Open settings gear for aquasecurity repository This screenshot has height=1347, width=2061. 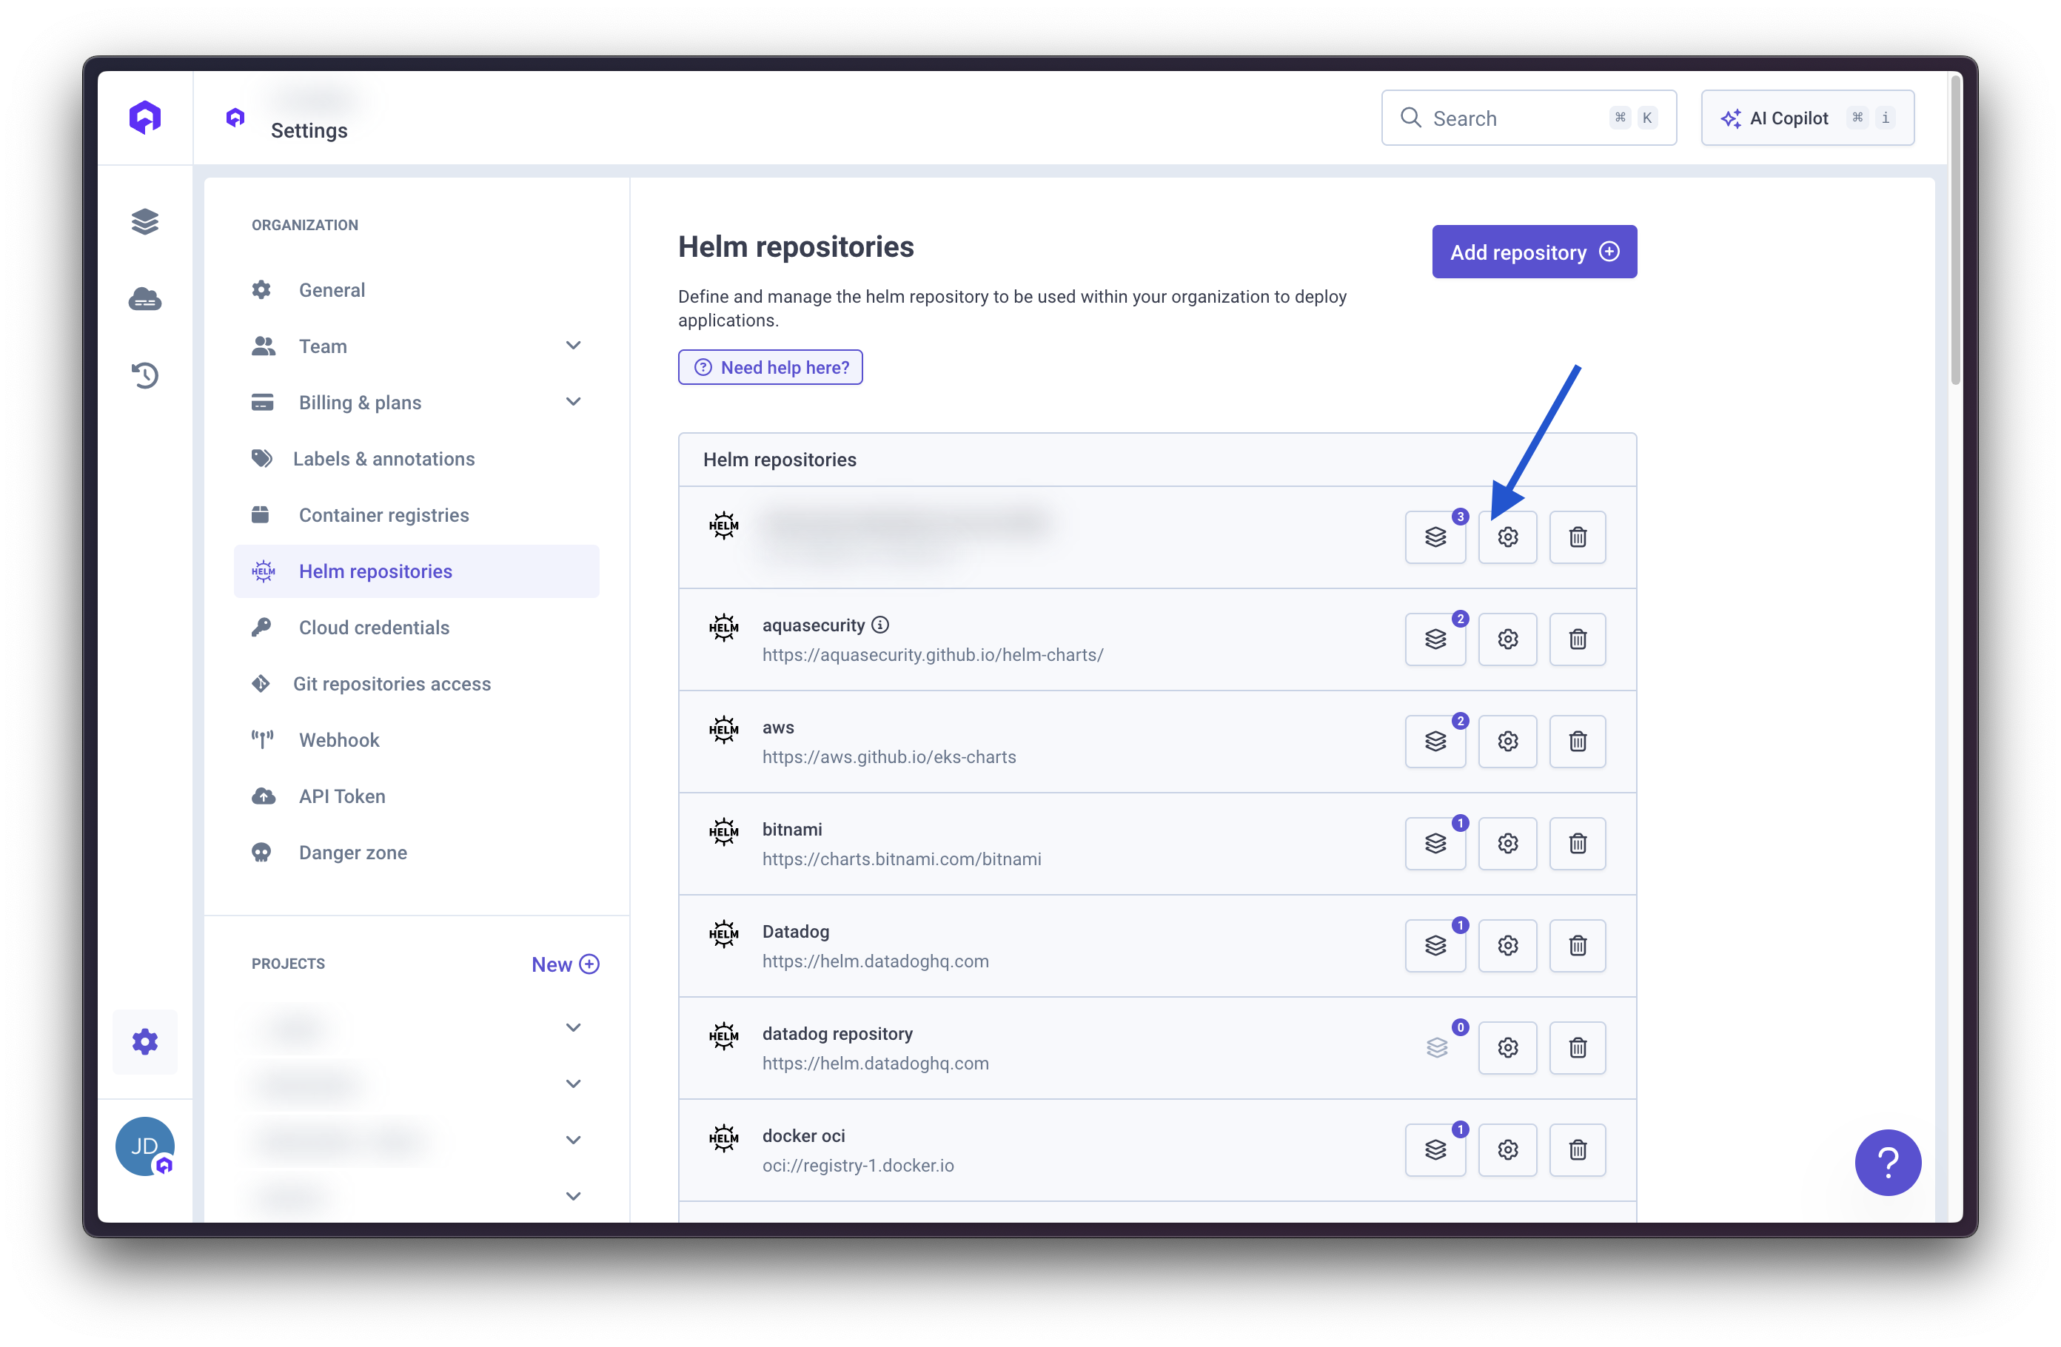(x=1507, y=639)
